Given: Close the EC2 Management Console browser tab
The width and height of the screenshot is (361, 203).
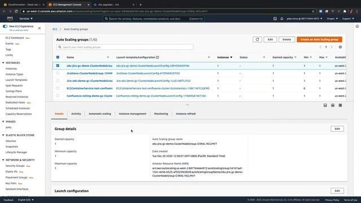Looking at the screenshot, I should [x=89, y=5].
